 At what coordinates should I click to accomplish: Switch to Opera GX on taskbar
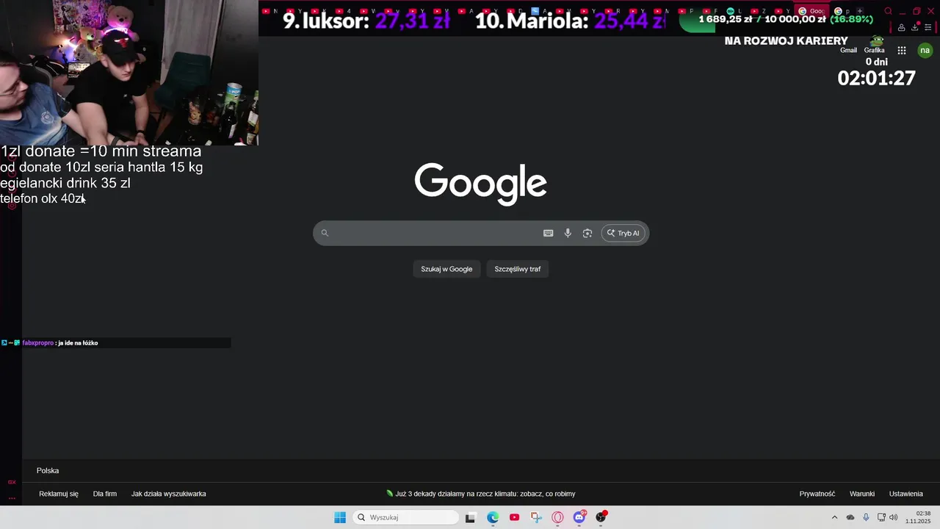557,517
